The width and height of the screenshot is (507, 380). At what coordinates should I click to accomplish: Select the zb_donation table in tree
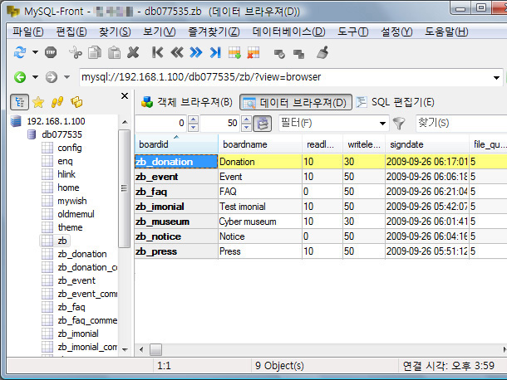pyautogui.click(x=82, y=254)
